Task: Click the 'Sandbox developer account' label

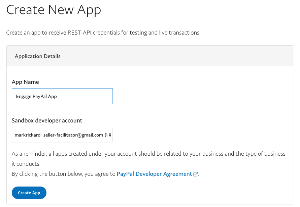Action: [47, 120]
